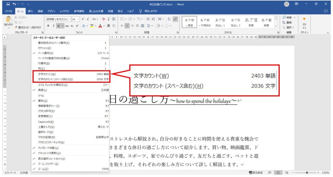Toggle italic formatting

(53, 26)
